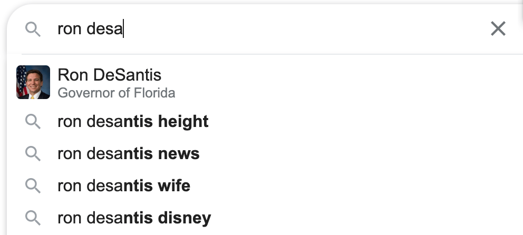Select the "Ron DeSantis" entity suggestion title

coord(109,75)
